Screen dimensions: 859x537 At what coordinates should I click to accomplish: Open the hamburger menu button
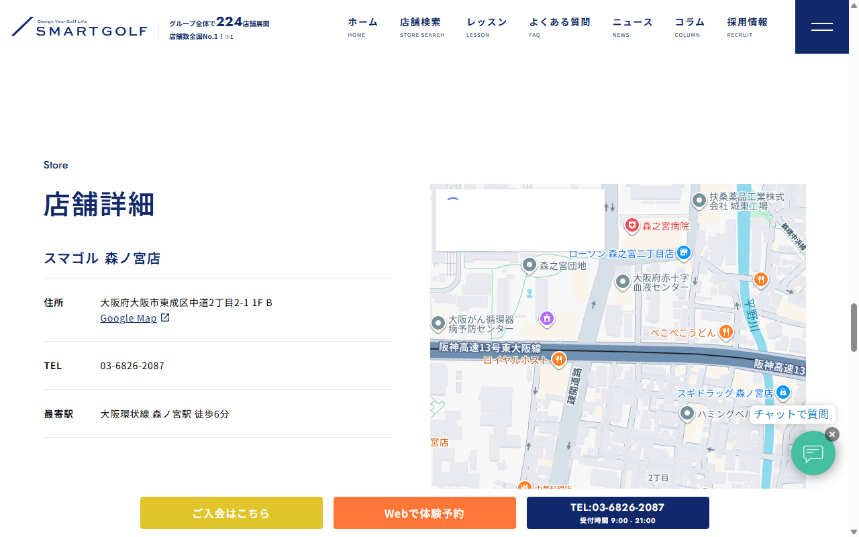(x=821, y=27)
